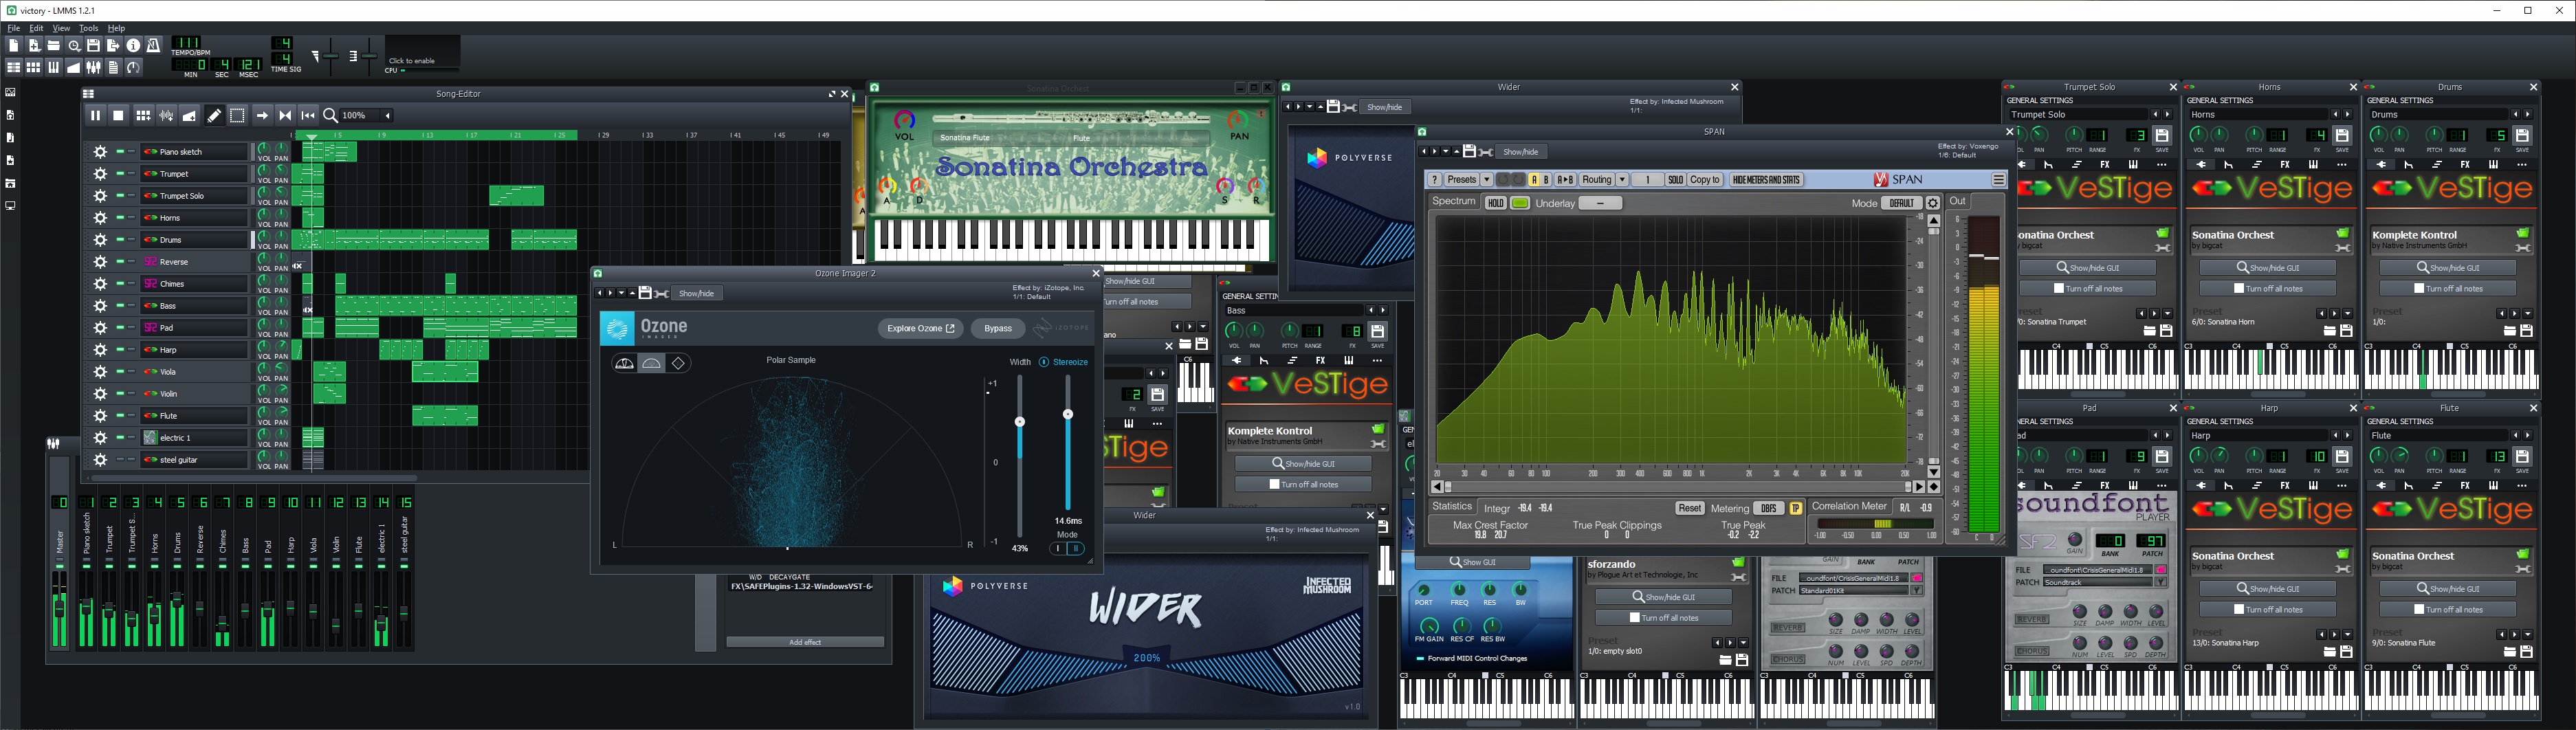The height and width of the screenshot is (730, 2576).
Task: Bypass the Ozone Imager effect
Action: (997, 328)
